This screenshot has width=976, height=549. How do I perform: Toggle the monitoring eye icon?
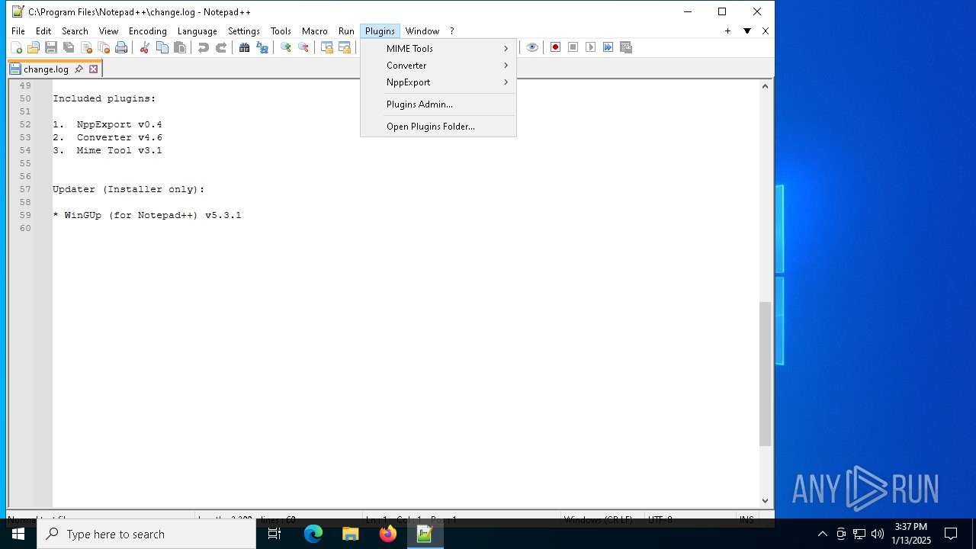(532, 47)
